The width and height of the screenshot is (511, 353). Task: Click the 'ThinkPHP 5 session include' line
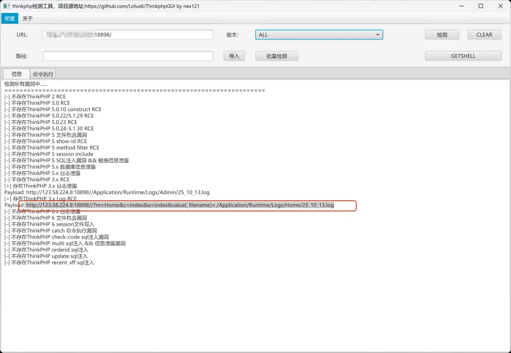[49, 154]
